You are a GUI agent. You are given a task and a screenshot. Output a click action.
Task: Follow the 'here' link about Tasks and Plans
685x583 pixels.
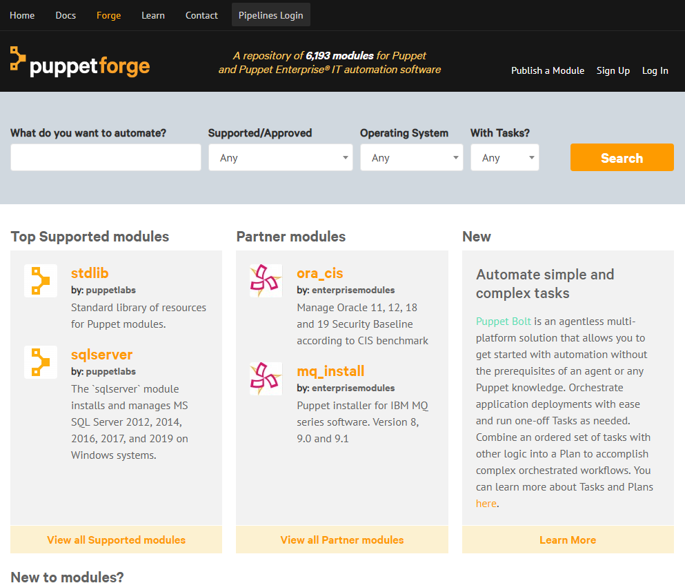486,504
